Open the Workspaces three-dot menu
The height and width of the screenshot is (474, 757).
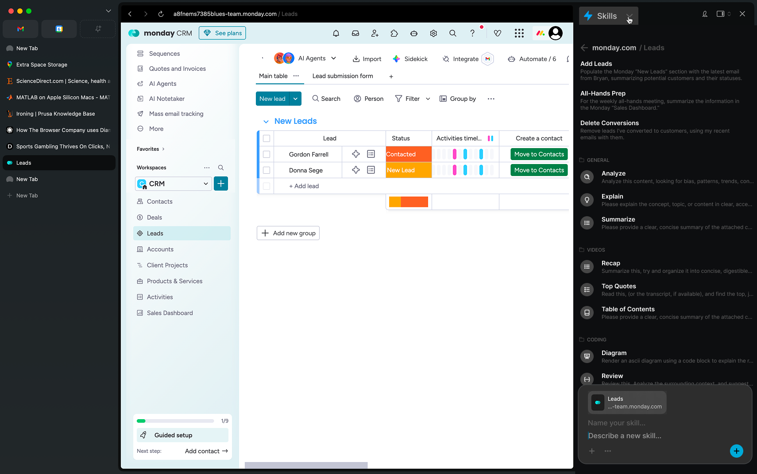[x=207, y=168]
